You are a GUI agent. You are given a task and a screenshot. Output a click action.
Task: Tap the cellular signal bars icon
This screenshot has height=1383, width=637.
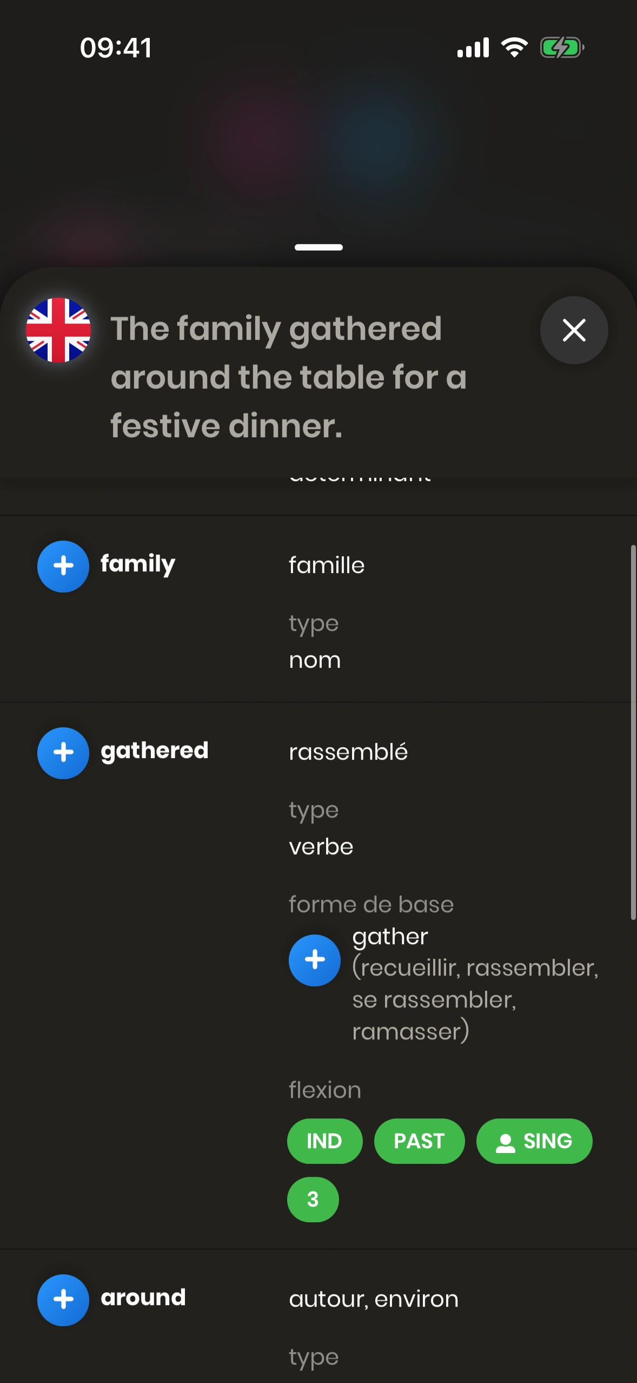click(x=473, y=48)
